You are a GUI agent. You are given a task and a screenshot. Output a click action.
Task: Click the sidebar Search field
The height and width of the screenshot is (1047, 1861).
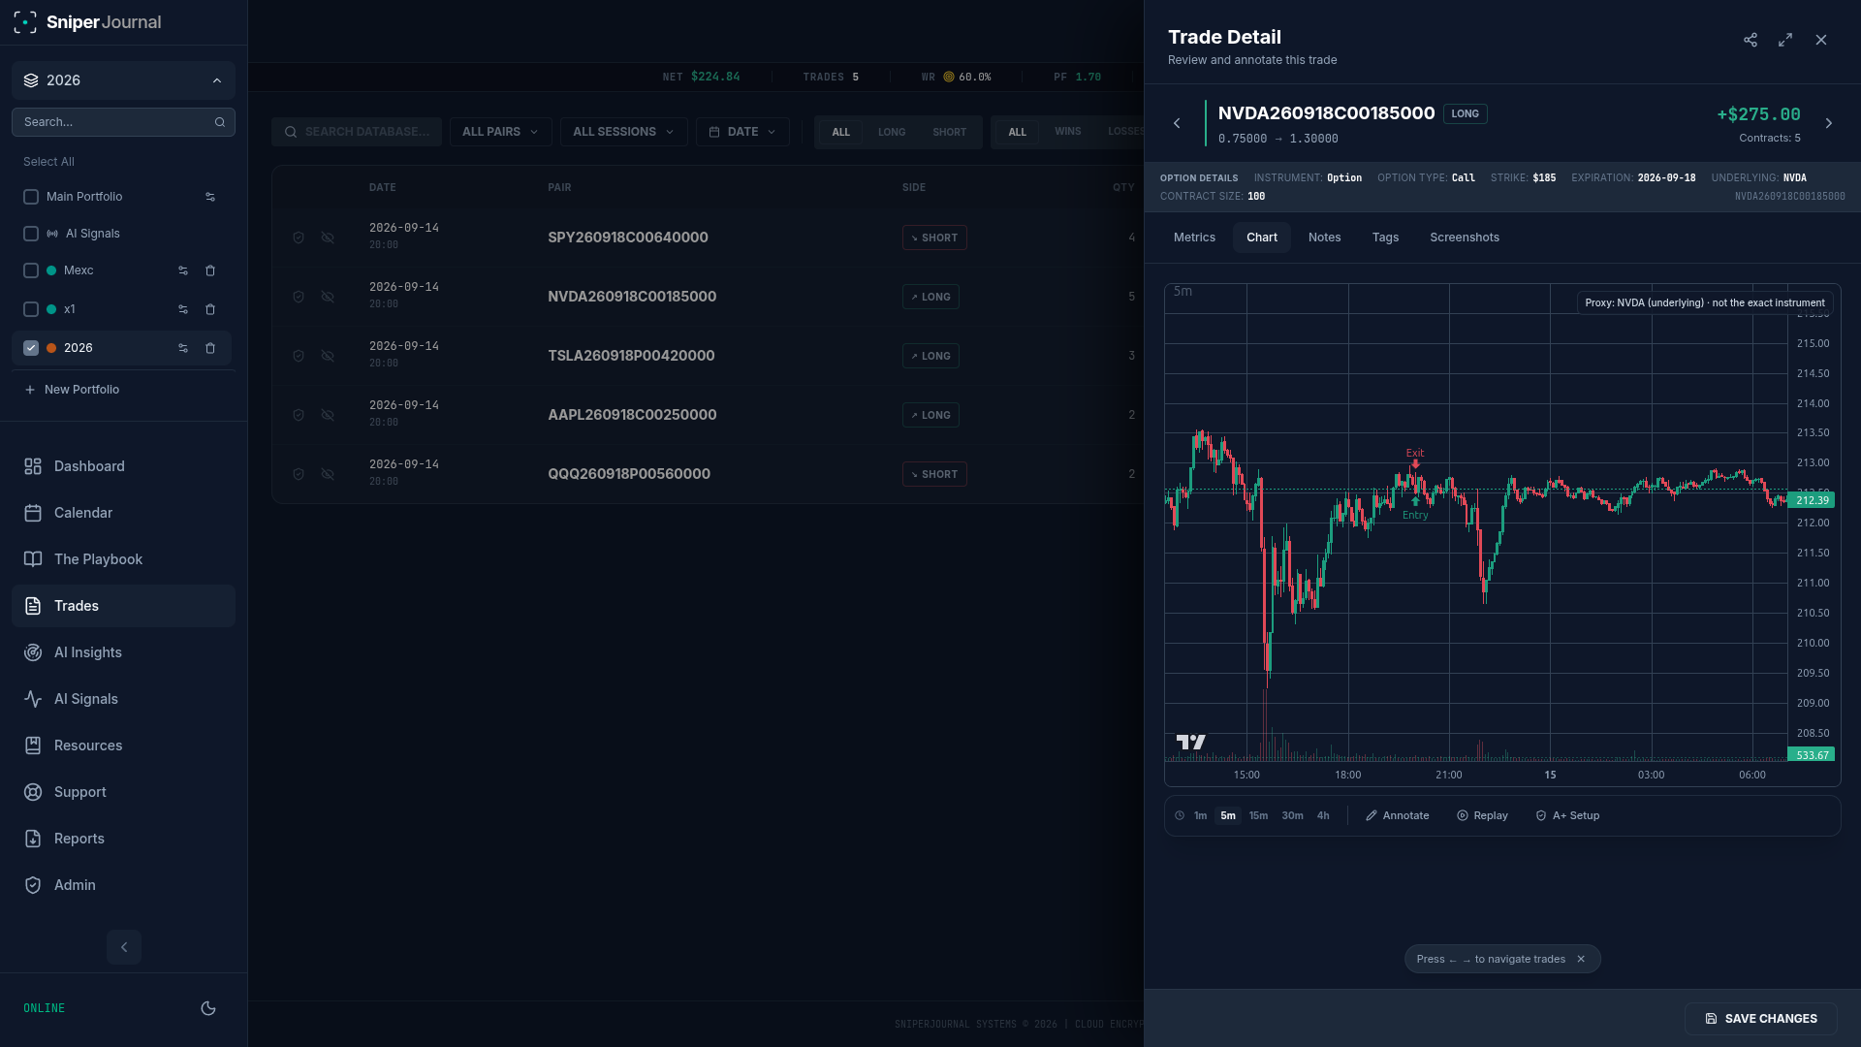[x=123, y=122]
